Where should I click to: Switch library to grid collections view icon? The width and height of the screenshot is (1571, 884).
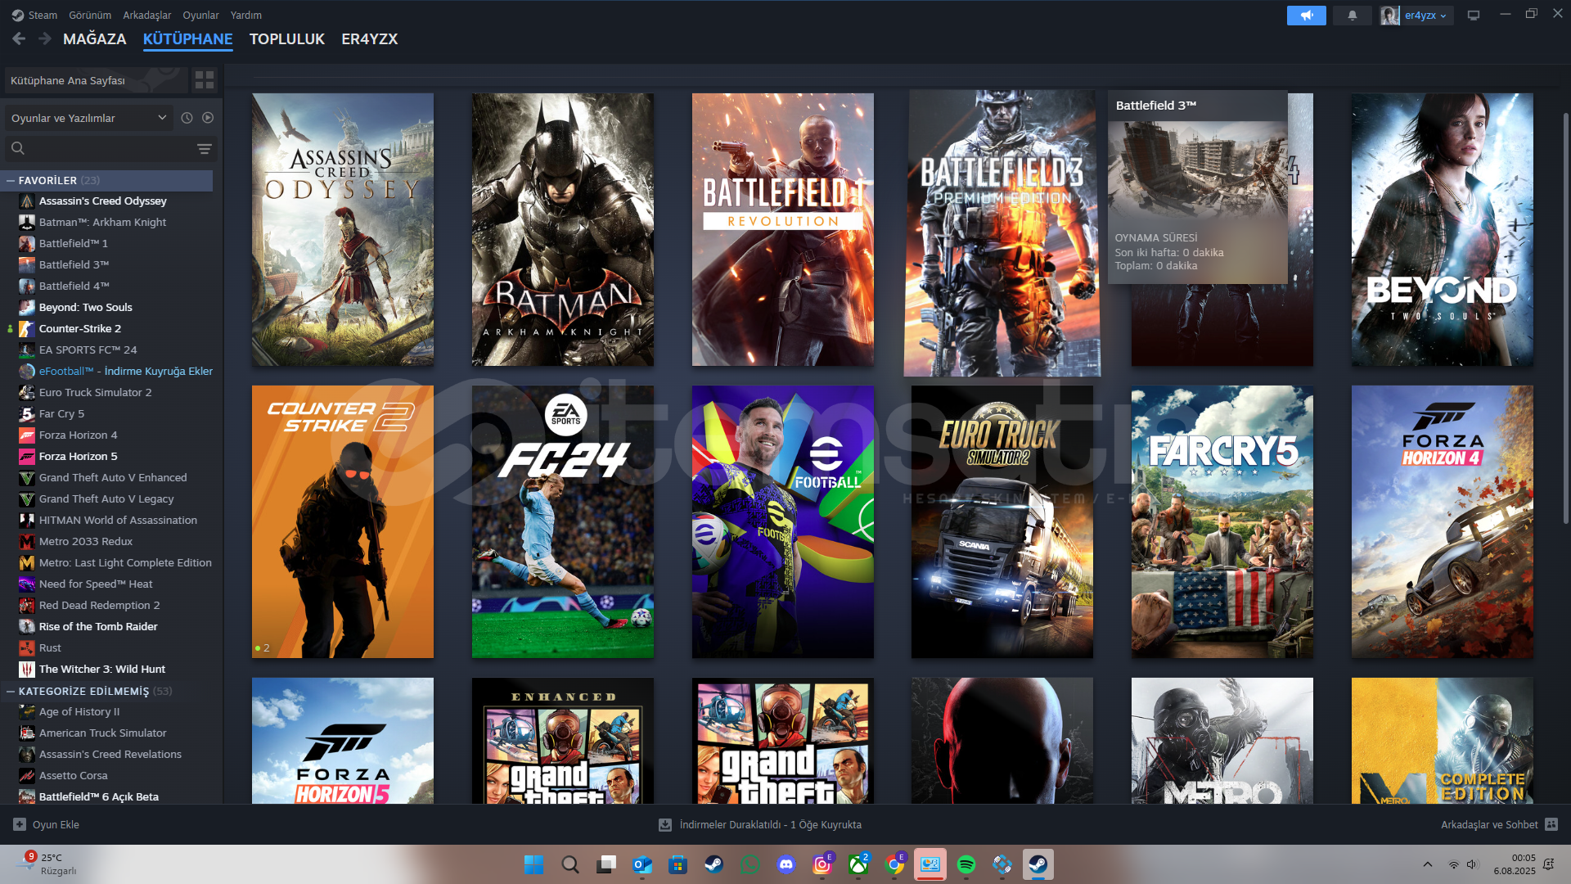coord(205,80)
